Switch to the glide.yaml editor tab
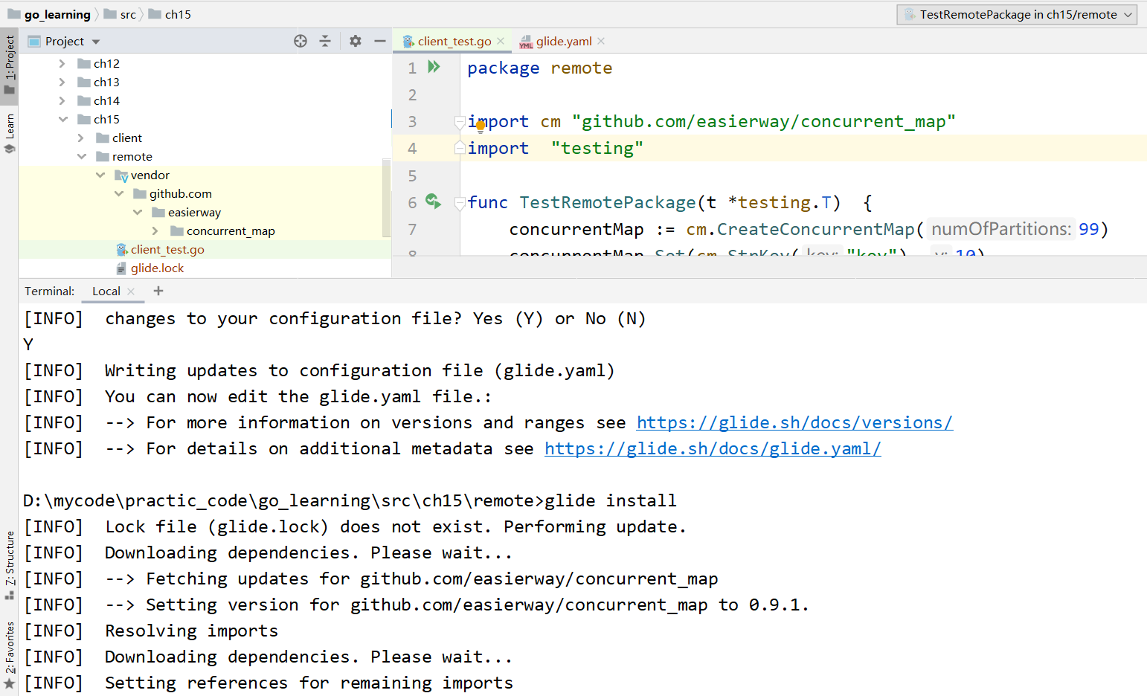Viewport: 1147px width, 696px height. pos(563,42)
